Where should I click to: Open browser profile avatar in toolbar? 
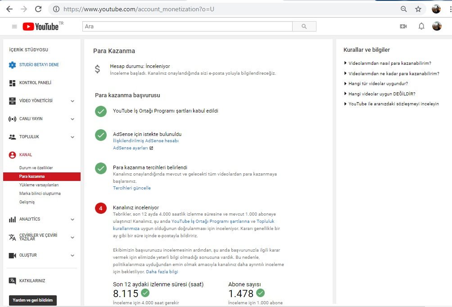pyautogui.click(x=436, y=9)
